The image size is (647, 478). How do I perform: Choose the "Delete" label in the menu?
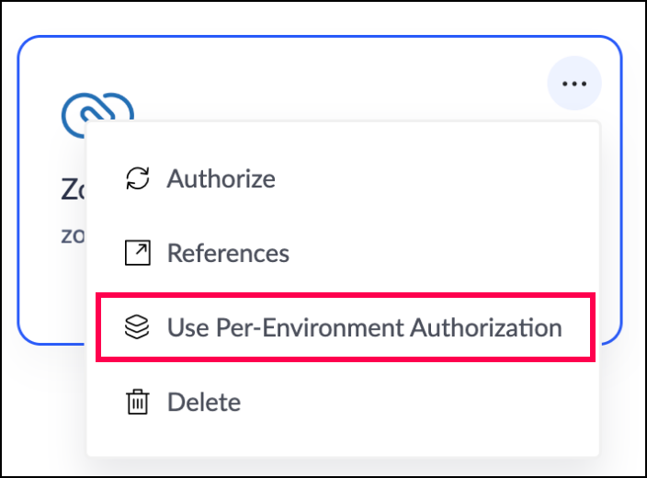pos(204,402)
